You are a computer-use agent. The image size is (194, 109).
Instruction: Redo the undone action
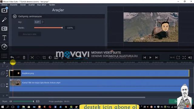coord(18,58)
